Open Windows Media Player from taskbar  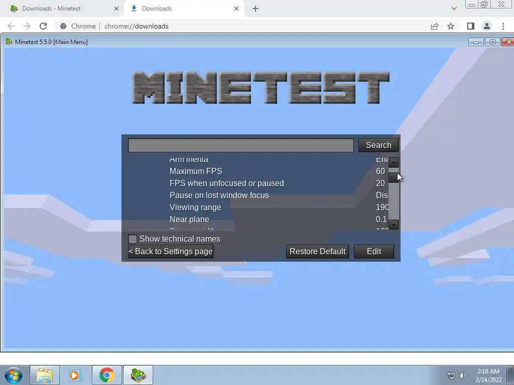coord(76,375)
